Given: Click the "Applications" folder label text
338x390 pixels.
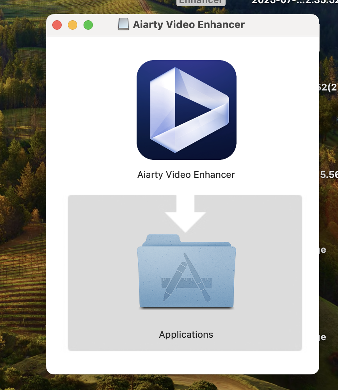Looking at the screenshot, I should pos(186,335).
